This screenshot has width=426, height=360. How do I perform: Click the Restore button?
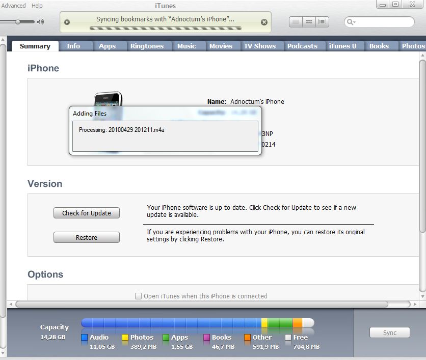[x=87, y=237]
